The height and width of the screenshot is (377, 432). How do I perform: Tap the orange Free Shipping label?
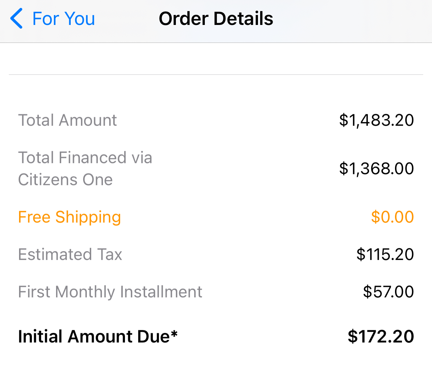(x=69, y=217)
